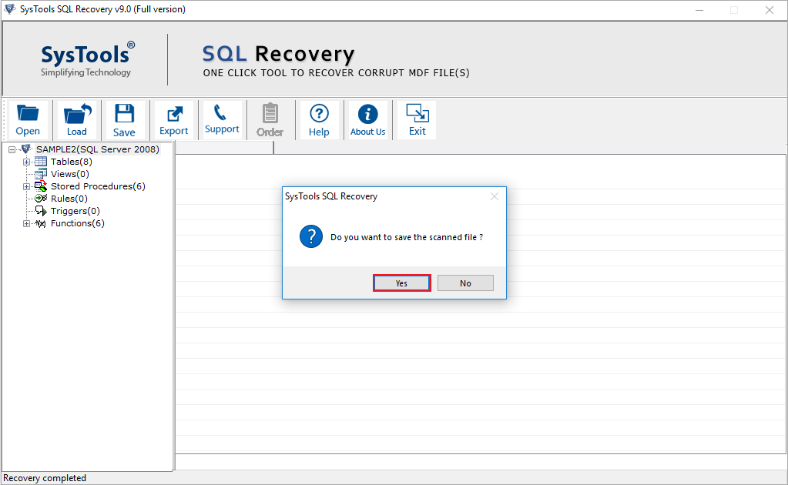The width and height of the screenshot is (788, 485).
Task: Expand the Stored Procedures(6) node
Action: tap(26, 187)
